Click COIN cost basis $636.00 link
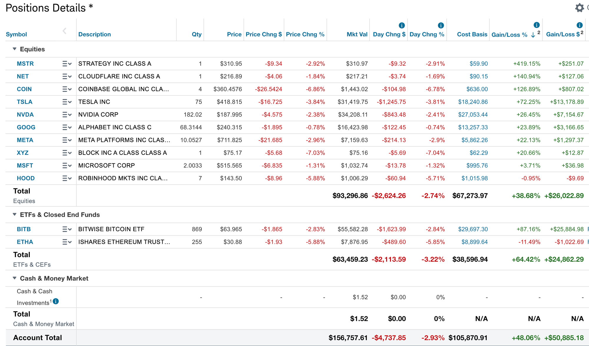Image resolution: width=589 pixels, height=346 pixels. tap(477, 89)
